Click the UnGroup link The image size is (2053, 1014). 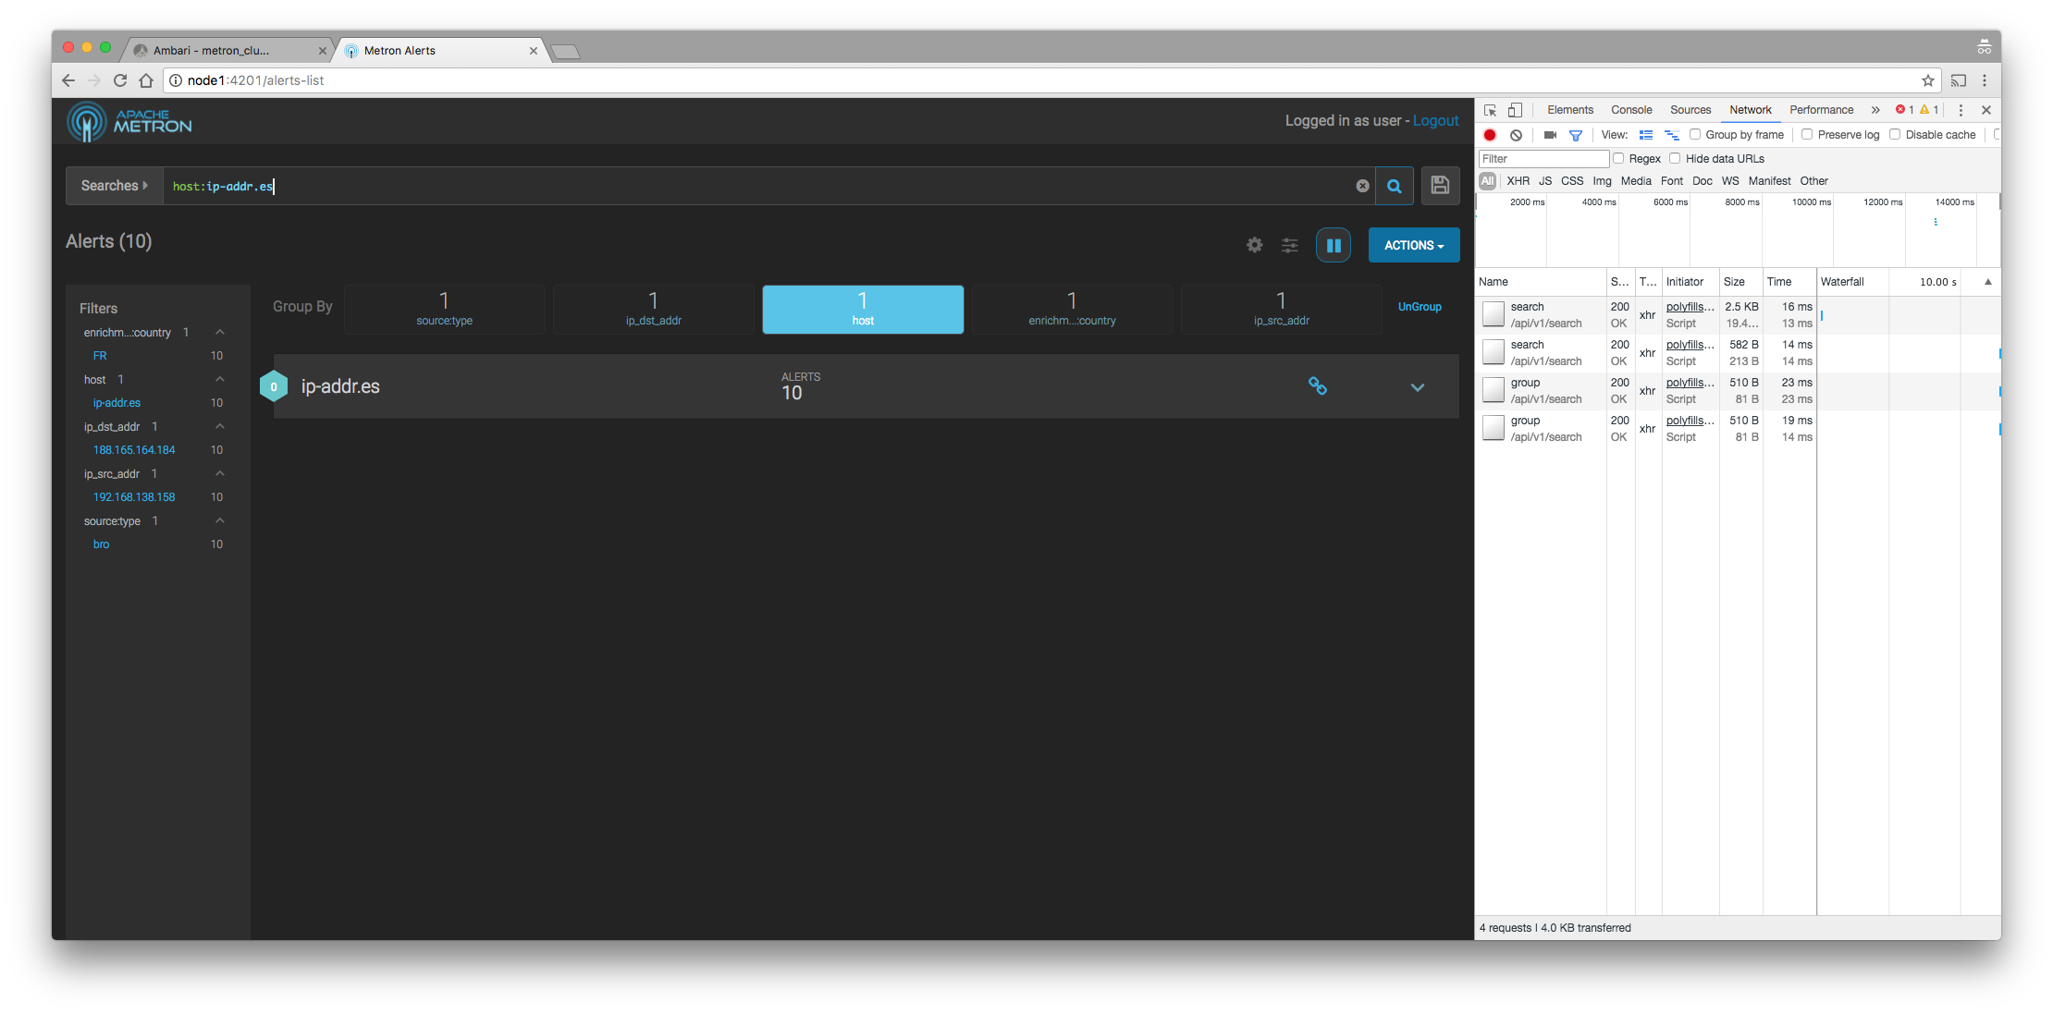click(1419, 307)
